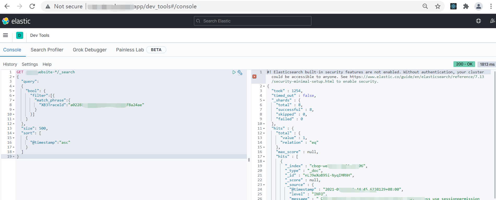
Task: Click the BETA badge
Action: pos(156,50)
